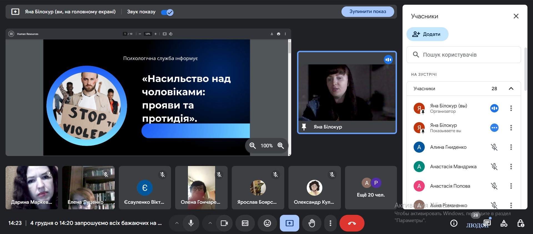This screenshot has width=533, height=234.
Task: Open PDF viewer more actions menu
Action: tap(285, 34)
